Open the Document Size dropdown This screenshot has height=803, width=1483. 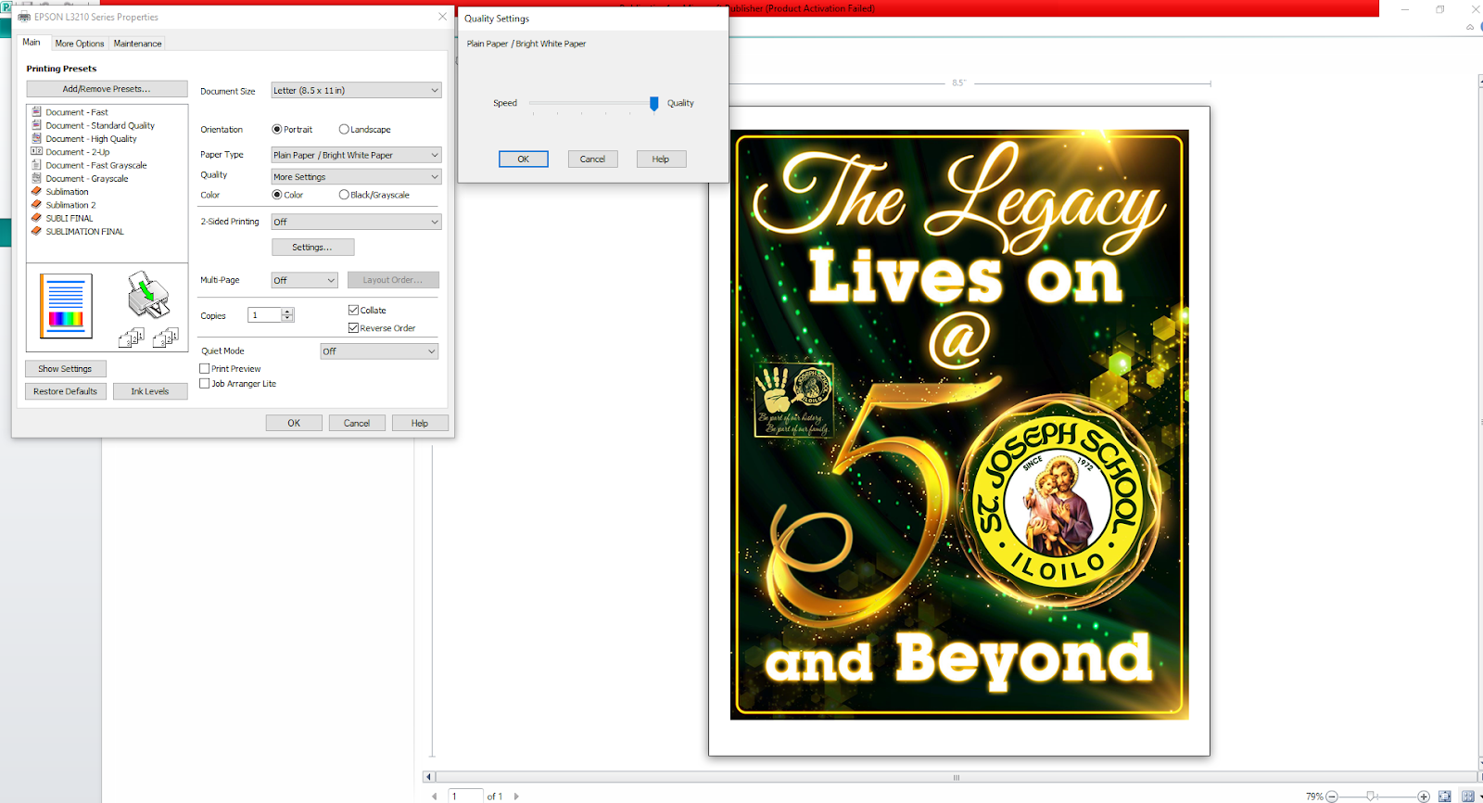click(356, 91)
